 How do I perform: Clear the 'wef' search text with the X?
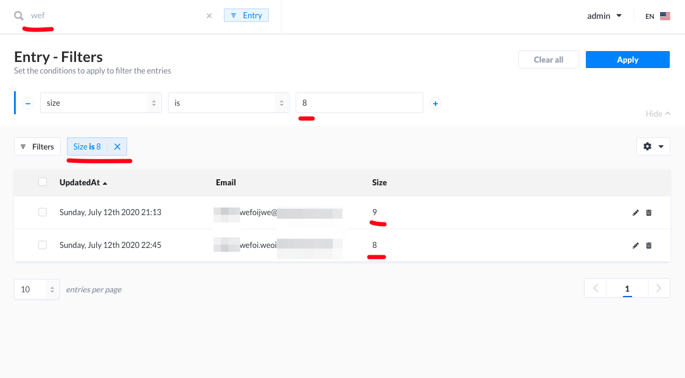point(209,15)
